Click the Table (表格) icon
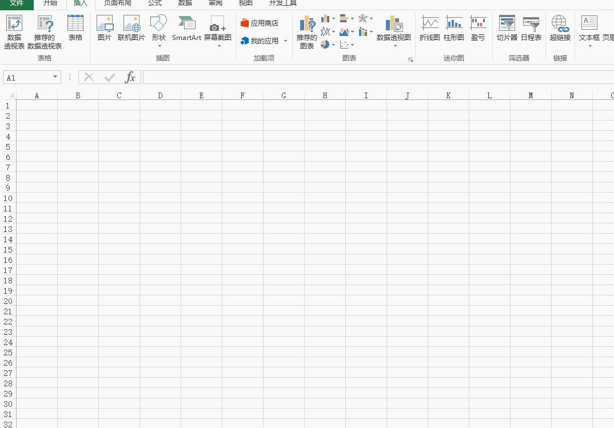 pos(75,28)
